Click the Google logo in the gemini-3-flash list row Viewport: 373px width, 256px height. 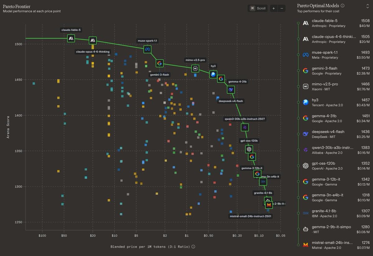[x=306, y=71]
